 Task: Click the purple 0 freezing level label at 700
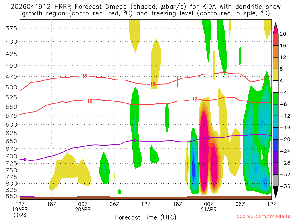pos(25,160)
